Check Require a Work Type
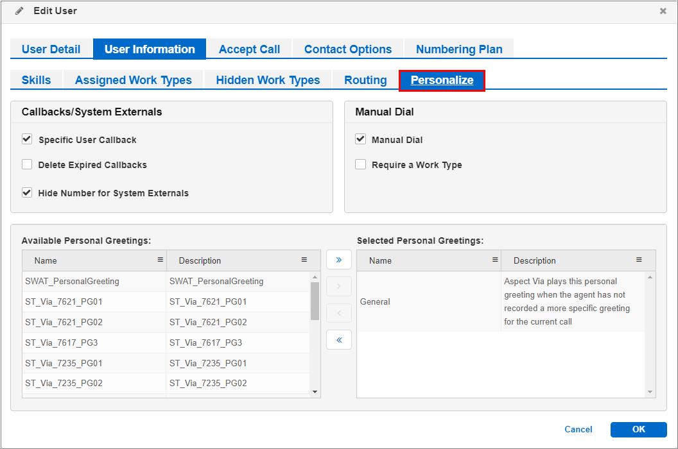Image resolution: width=678 pixels, height=449 pixels. point(360,164)
